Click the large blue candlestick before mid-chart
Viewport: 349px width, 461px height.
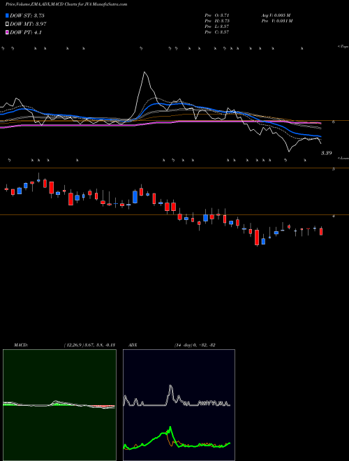(135, 197)
